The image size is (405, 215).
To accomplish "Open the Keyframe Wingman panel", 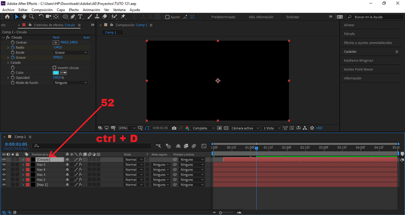I will (358, 61).
